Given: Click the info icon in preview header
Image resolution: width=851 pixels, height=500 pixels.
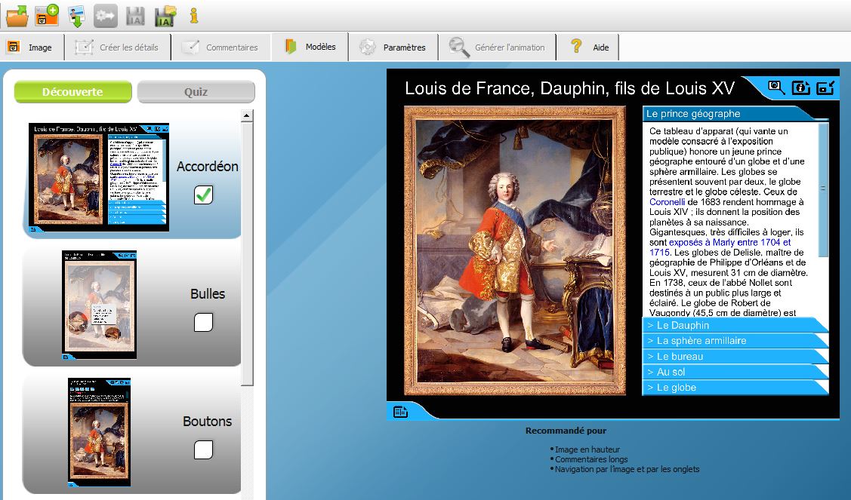Looking at the screenshot, I should 800,87.
